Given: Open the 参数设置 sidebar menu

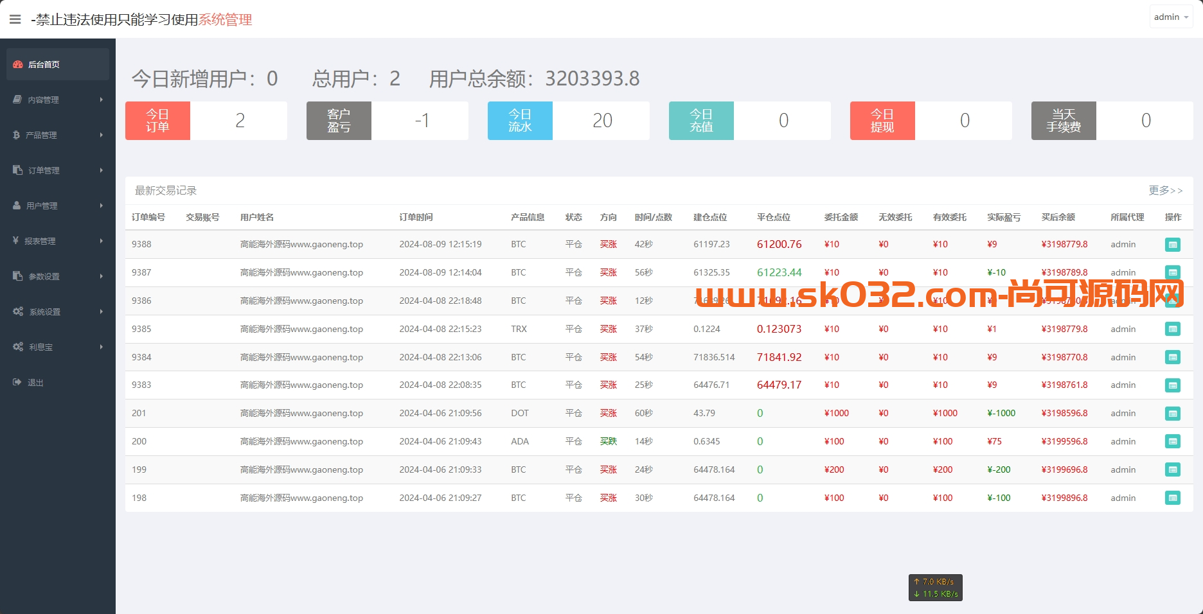Looking at the screenshot, I should [58, 276].
